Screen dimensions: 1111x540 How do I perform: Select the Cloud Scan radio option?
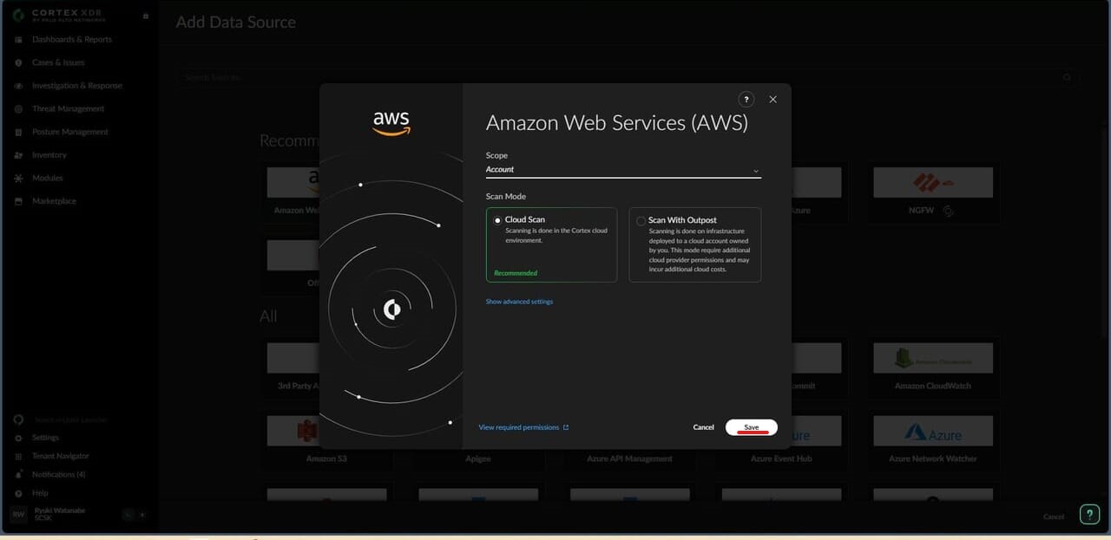click(497, 220)
